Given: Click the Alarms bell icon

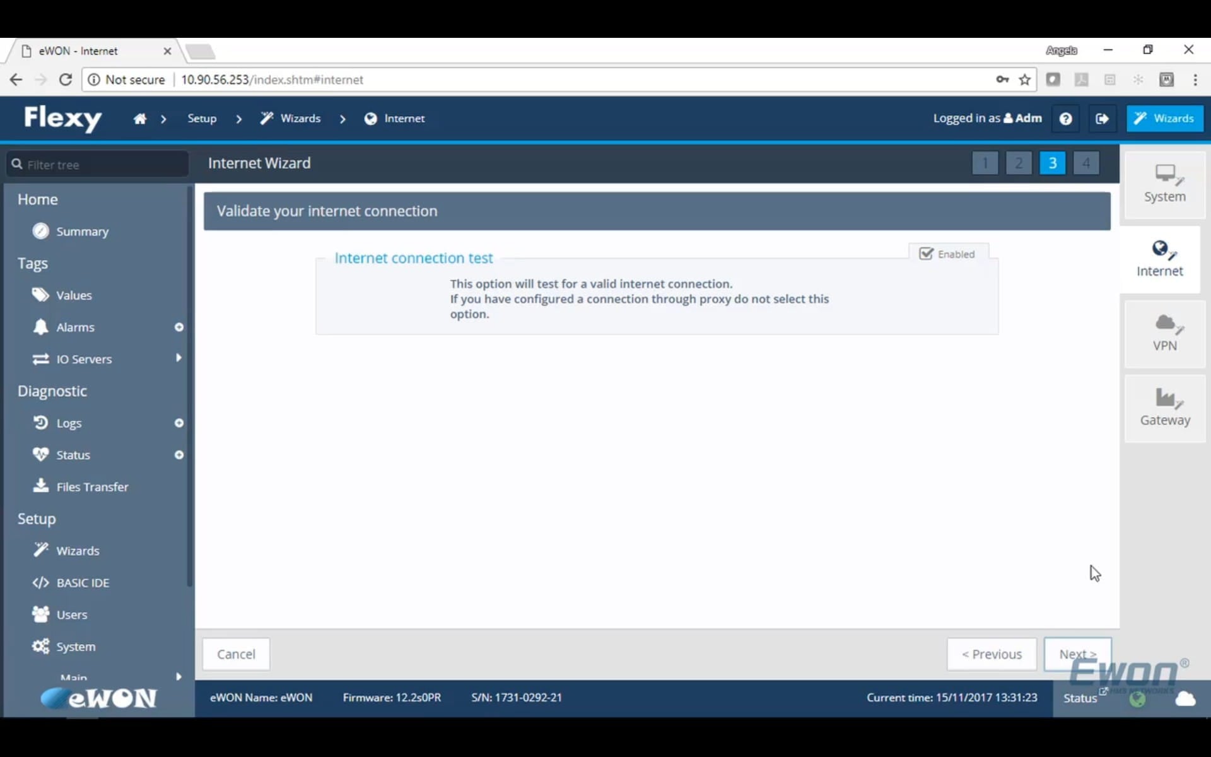Looking at the screenshot, I should click(40, 327).
